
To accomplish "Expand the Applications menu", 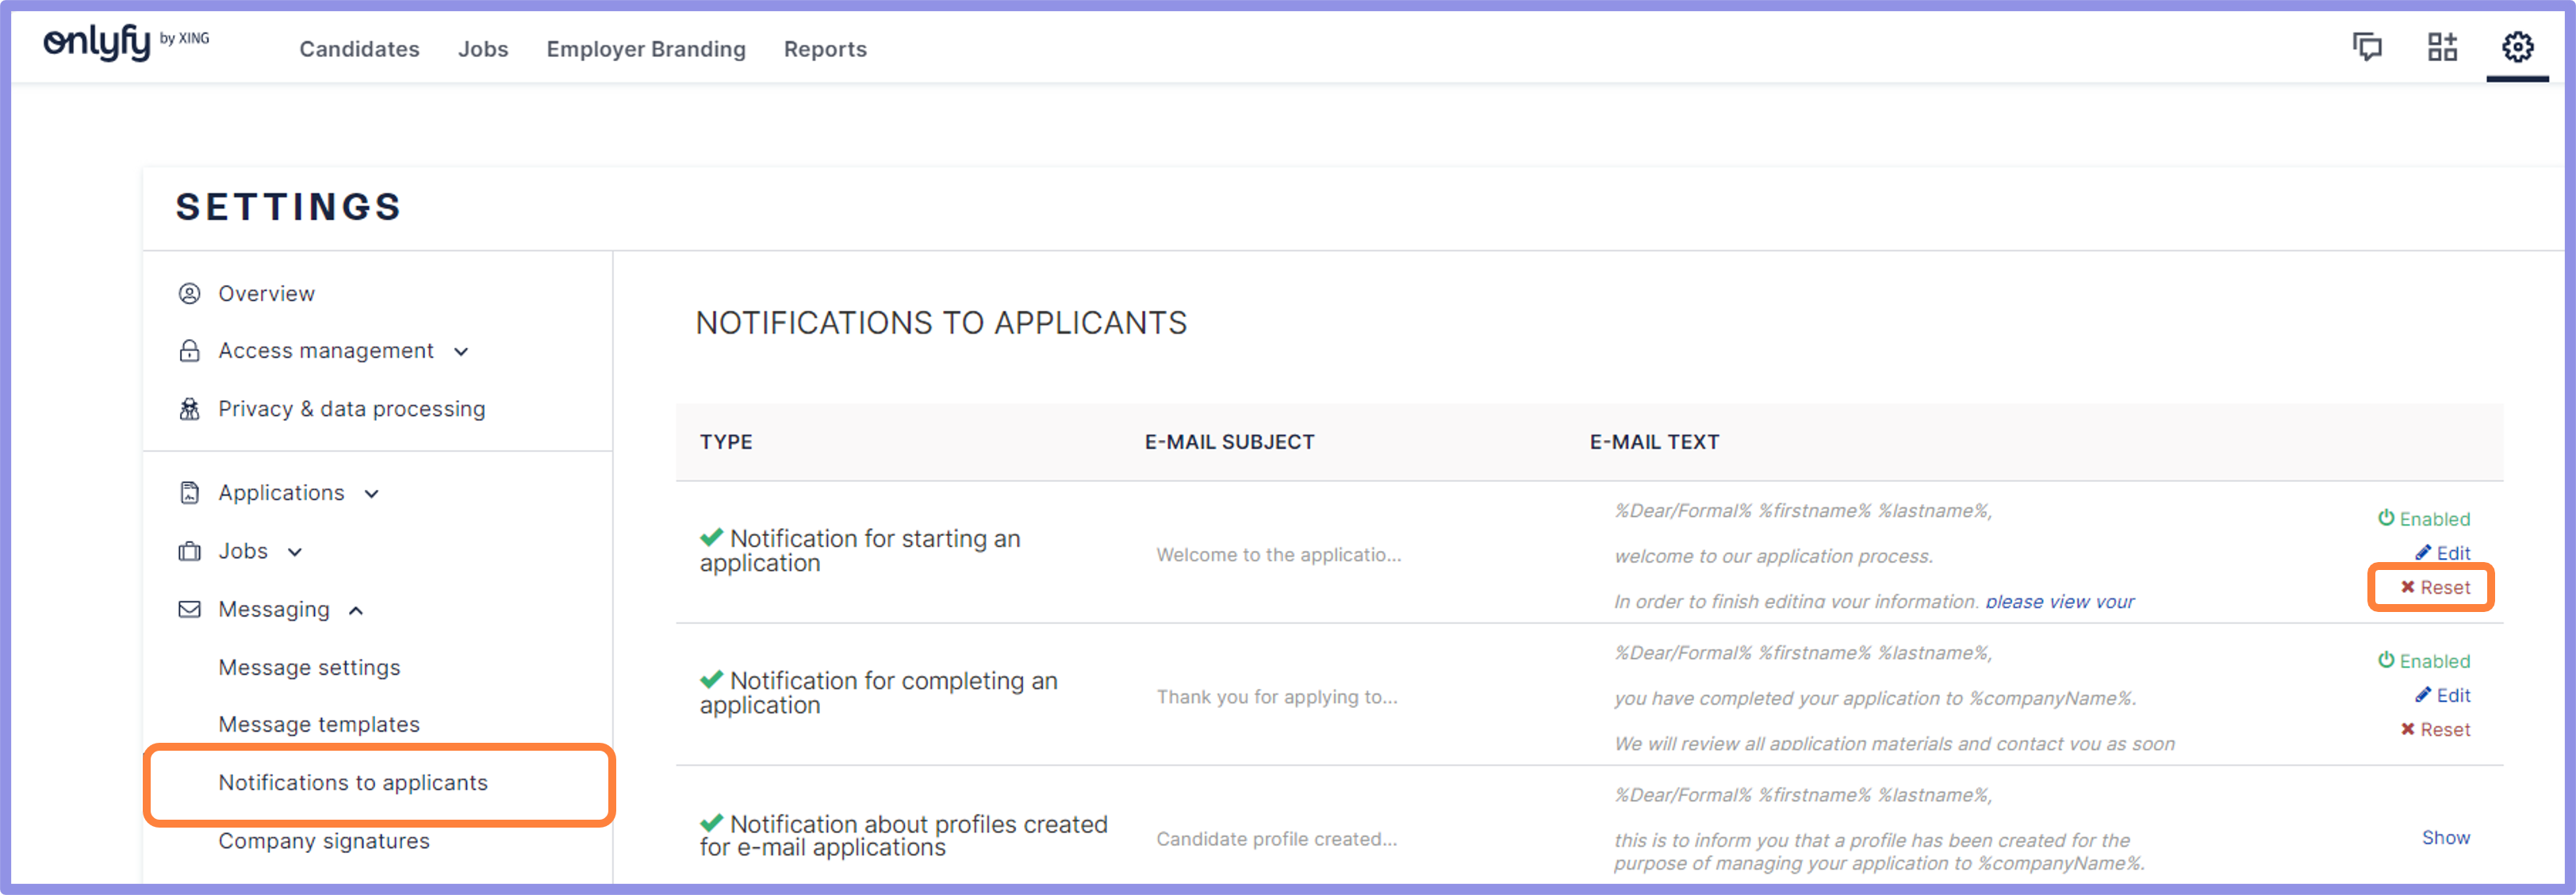I will (x=371, y=493).
